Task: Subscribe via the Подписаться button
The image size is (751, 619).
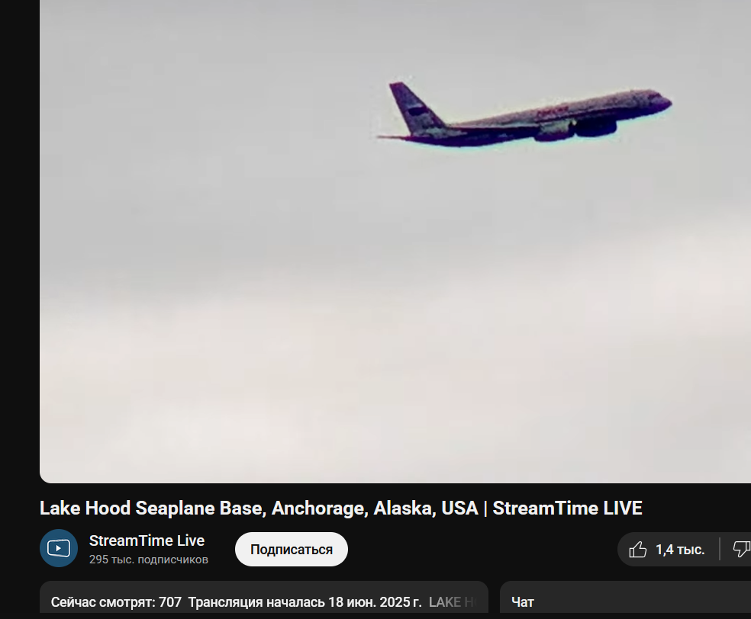Action: click(x=292, y=549)
